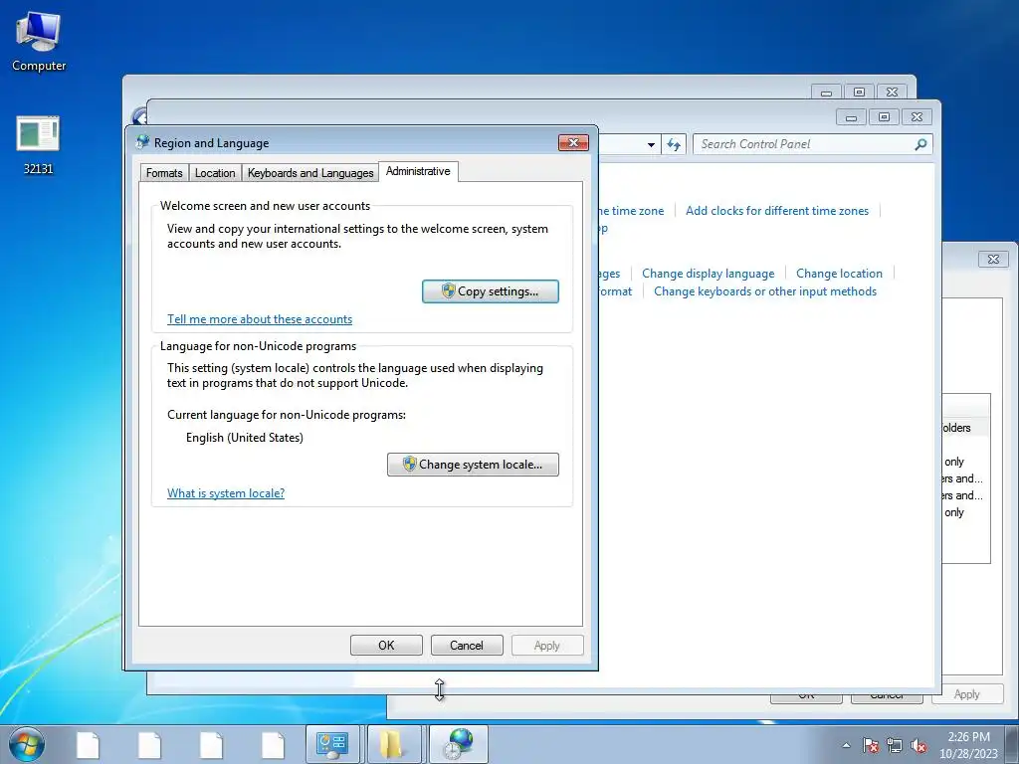The width and height of the screenshot is (1019, 764).
Task: Select the Administrative tab
Action: point(418,171)
